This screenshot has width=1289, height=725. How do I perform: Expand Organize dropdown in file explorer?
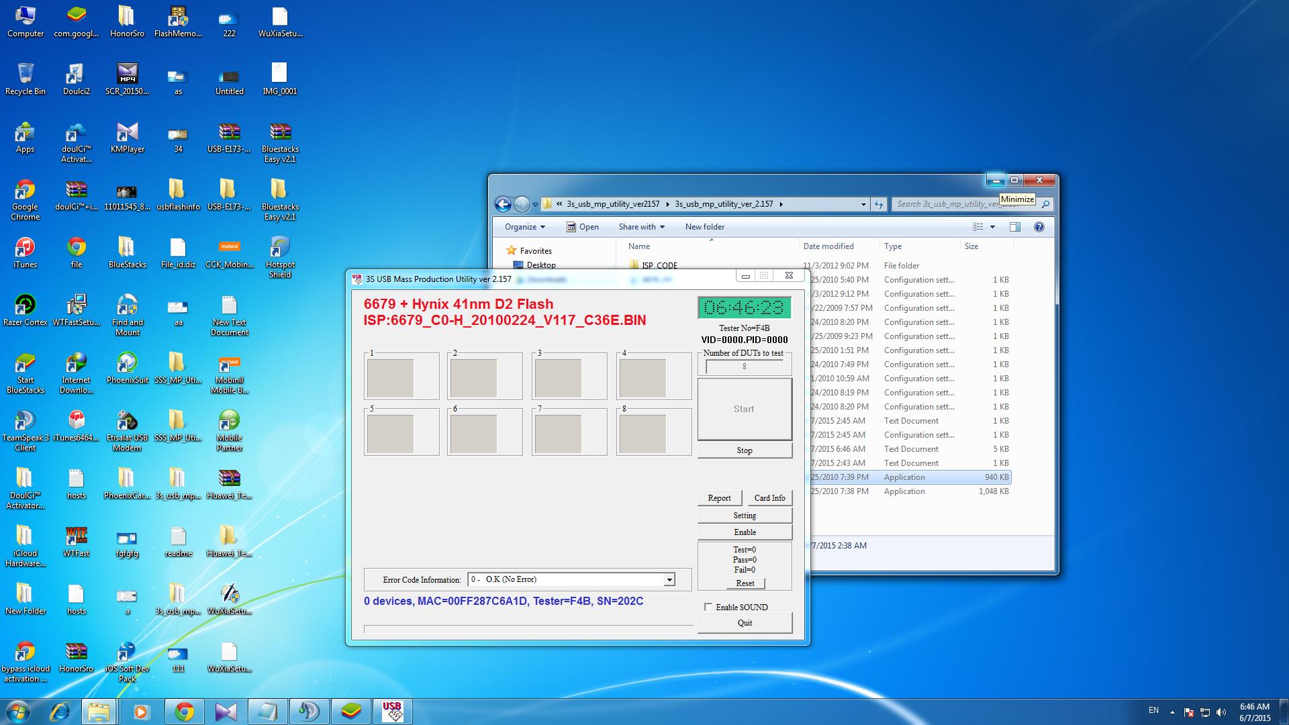click(523, 226)
